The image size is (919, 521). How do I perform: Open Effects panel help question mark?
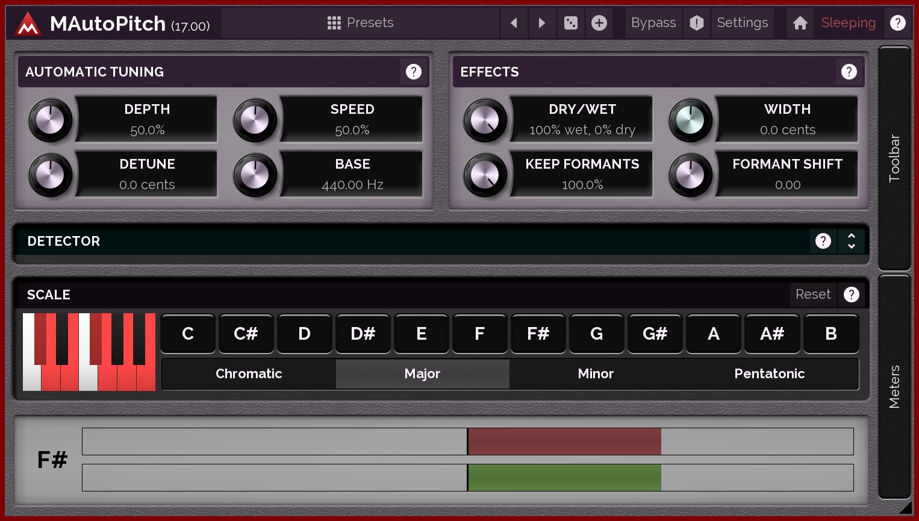(849, 72)
